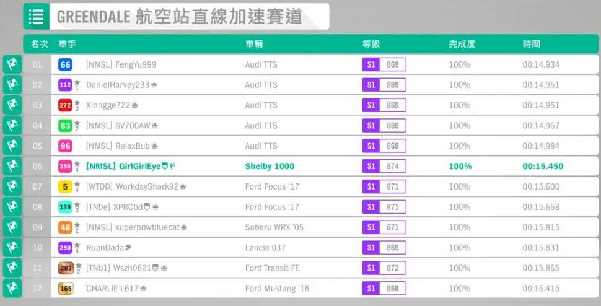
Task: Click the time 00:15.600
Action: pyautogui.click(x=541, y=186)
